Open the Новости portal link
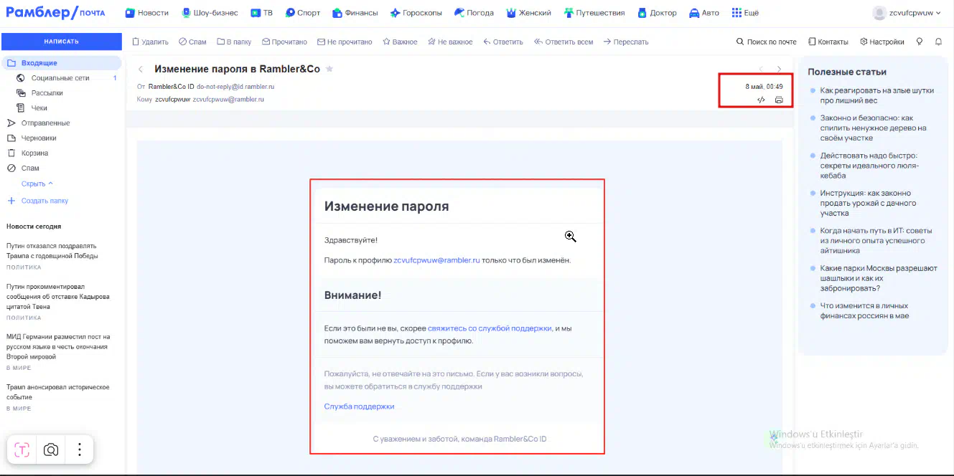This screenshot has height=476, width=954. point(147,13)
